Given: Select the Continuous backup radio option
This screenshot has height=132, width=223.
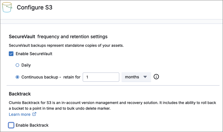Looking at the screenshot, I should [17, 77].
